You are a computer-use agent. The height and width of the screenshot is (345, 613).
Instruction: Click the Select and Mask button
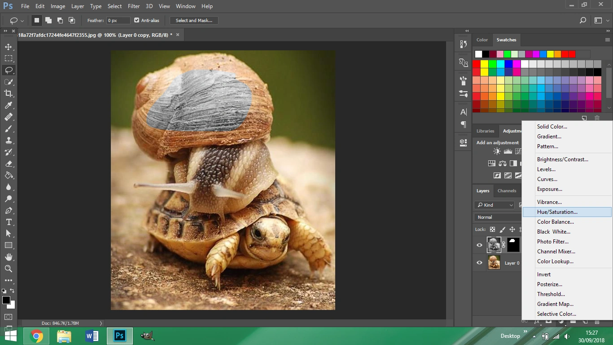click(x=194, y=20)
